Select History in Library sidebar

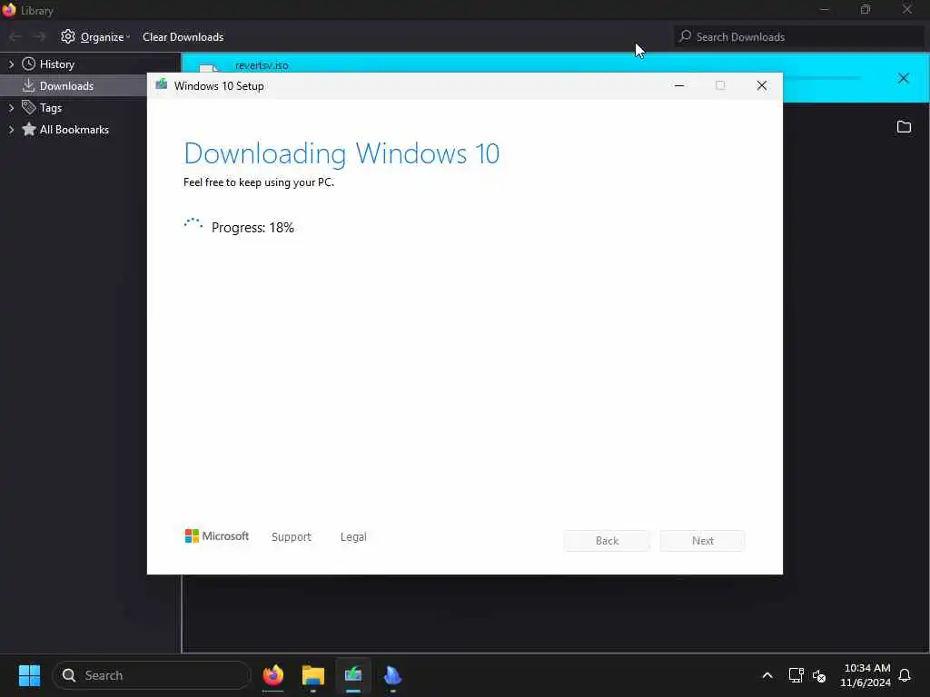coord(57,64)
